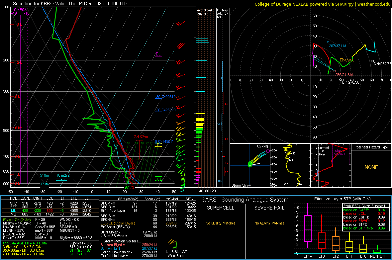Viewport: 392px width, 260px height.
Task: Click the '1km & 6km AGL Wind Barbs' label
Action: (x=176, y=254)
